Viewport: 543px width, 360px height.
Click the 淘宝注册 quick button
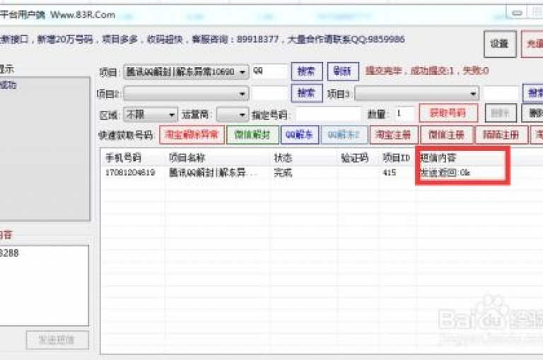click(394, 135)
